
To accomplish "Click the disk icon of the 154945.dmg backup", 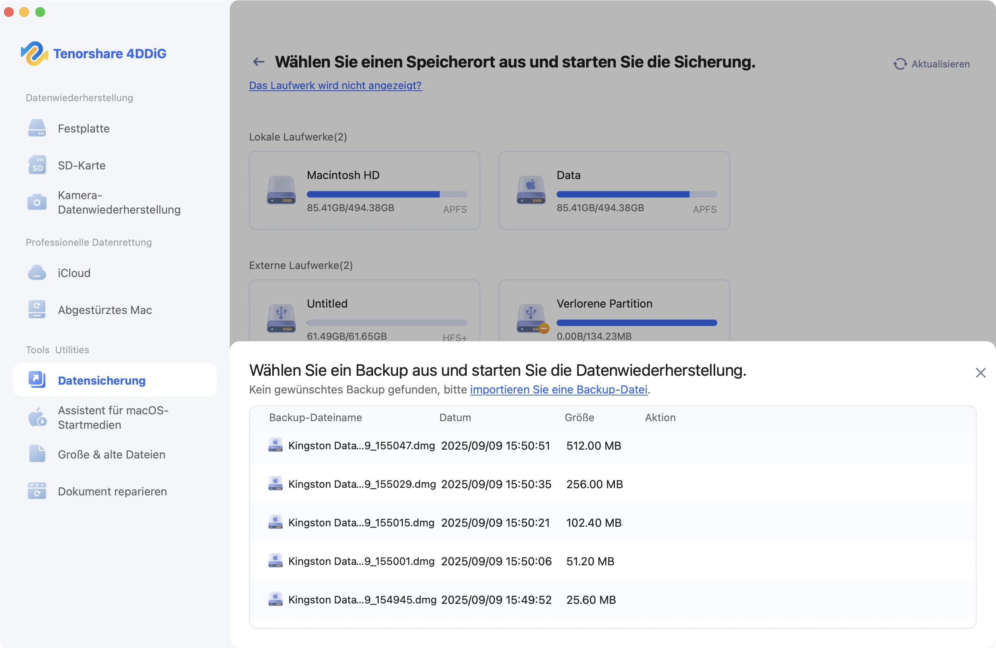I will 276,599.
